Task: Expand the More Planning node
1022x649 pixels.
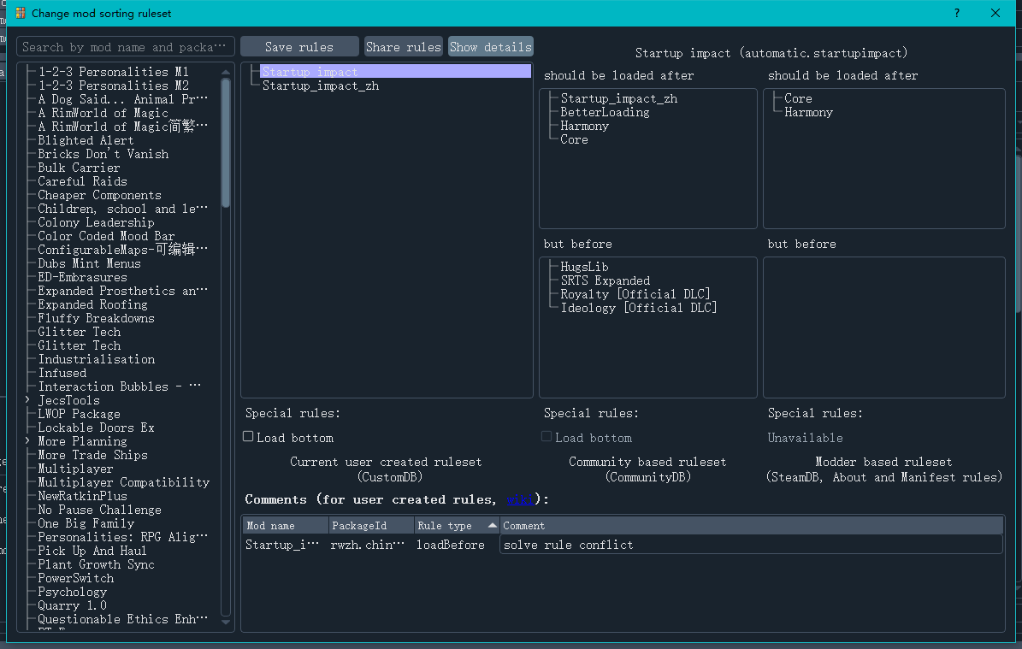Action: [x=26, y=440]
